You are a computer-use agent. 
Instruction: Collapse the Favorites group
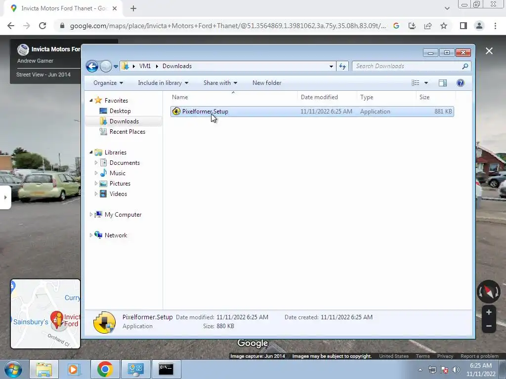click(91, 101)
